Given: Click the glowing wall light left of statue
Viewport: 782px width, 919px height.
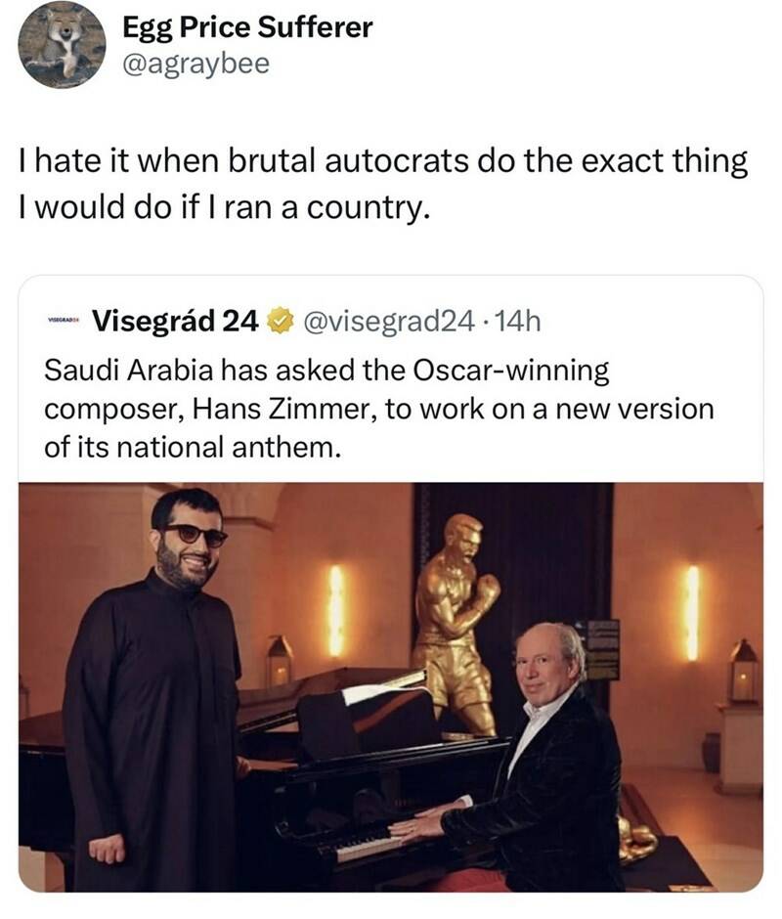Looking at the screenshot, I should [x=336, y=611].
